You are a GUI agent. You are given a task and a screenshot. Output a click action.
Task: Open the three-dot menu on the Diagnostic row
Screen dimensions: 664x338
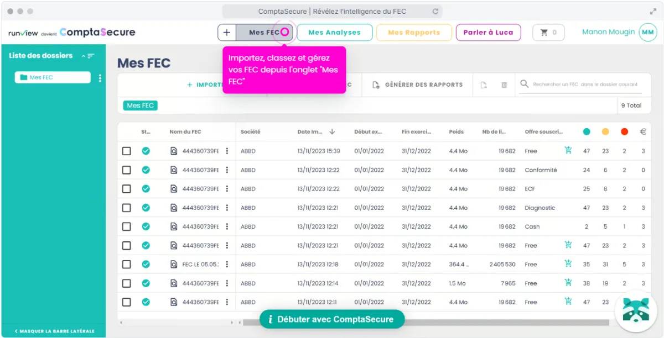(227, 208)
